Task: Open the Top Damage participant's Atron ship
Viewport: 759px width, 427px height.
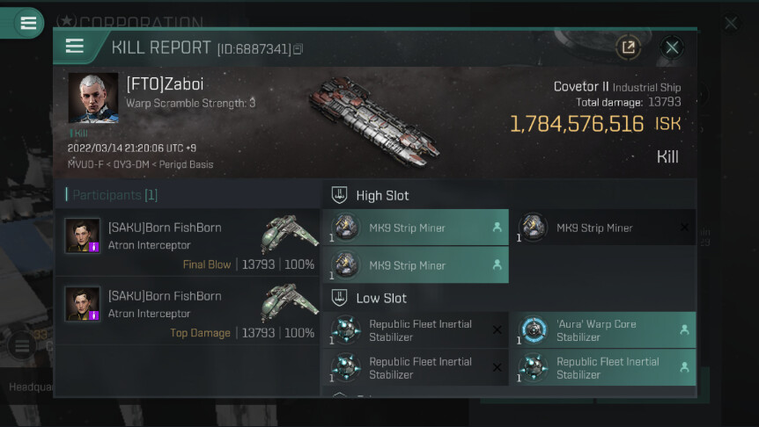Action: click(290, 304)
